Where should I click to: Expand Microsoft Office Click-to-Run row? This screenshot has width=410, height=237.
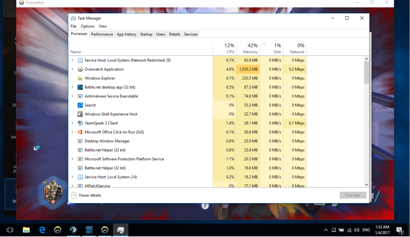click(x=73, y=132)
